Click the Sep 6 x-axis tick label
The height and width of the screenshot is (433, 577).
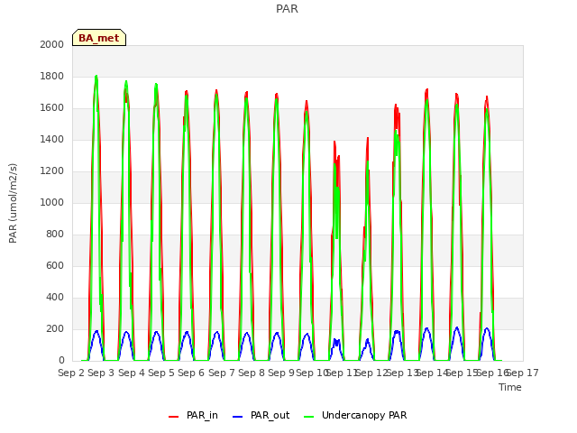pyautogui.click(x=191, y=373)
